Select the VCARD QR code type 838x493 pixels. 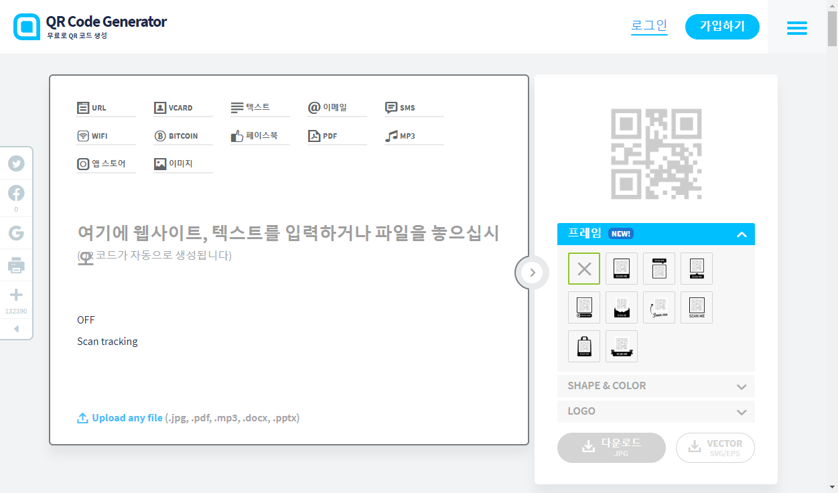(x=183, y=108)
